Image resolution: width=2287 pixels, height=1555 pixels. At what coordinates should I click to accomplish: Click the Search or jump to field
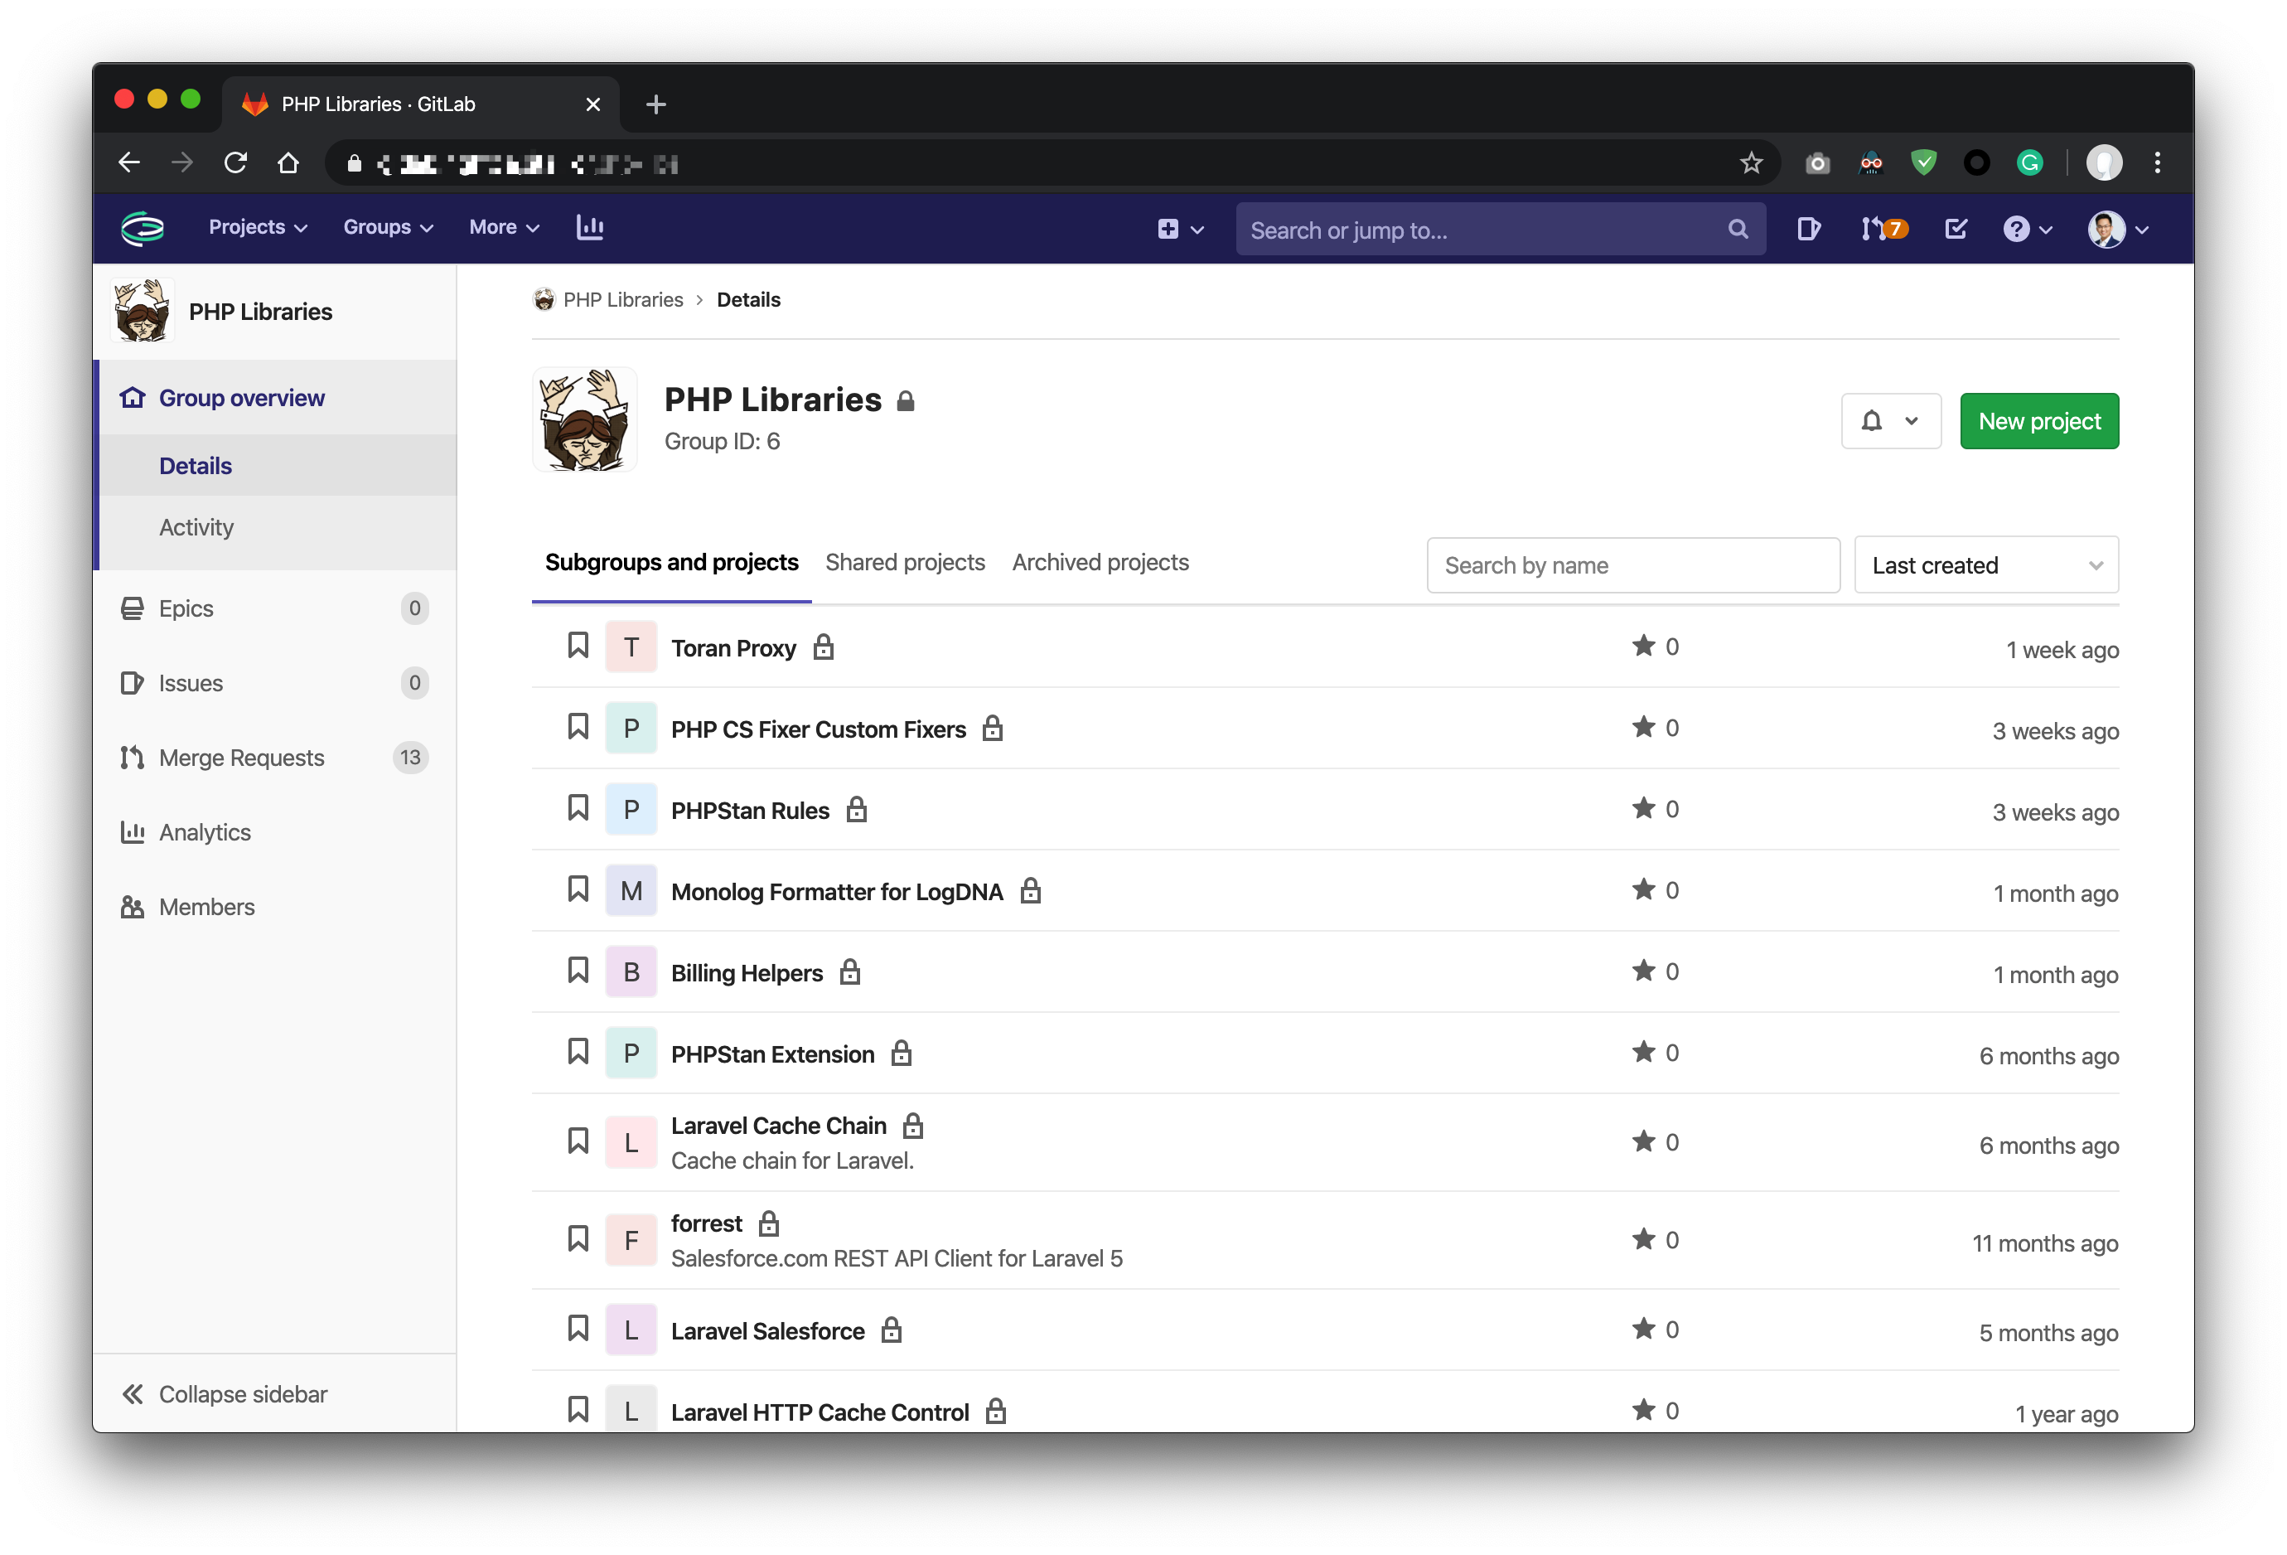click(1500, 230)
